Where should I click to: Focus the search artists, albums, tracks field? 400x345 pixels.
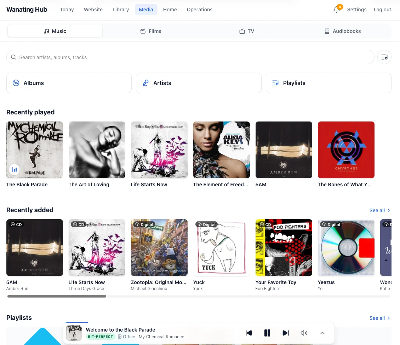point(190,57)
